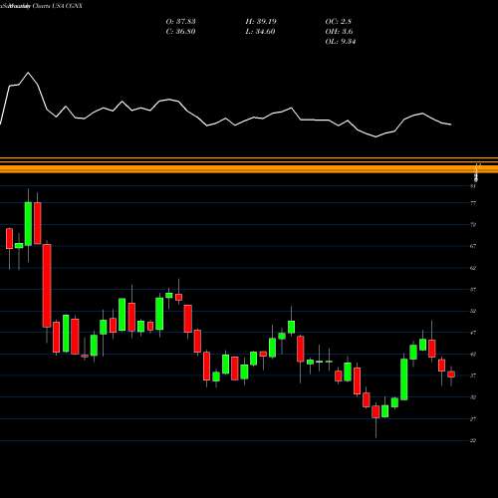Click the 37 price axis label
Screen dimensions: 498x498
(x=473, y=375)
